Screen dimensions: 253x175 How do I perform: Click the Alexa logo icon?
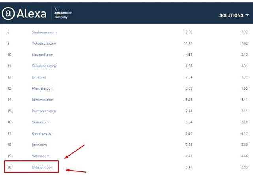click(8, 14)
